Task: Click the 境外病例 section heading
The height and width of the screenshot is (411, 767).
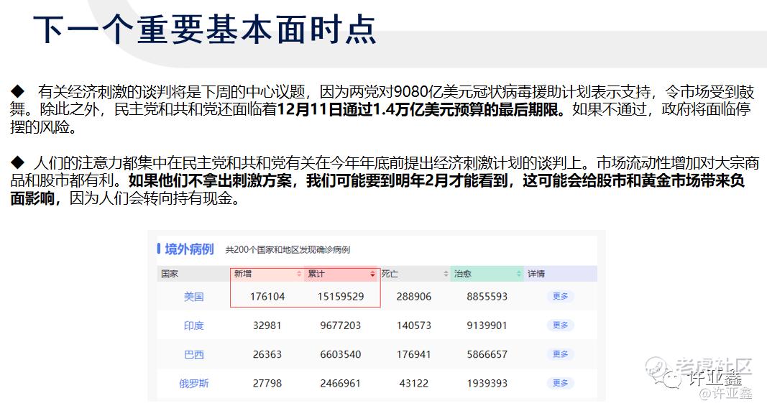Action: 189,249
